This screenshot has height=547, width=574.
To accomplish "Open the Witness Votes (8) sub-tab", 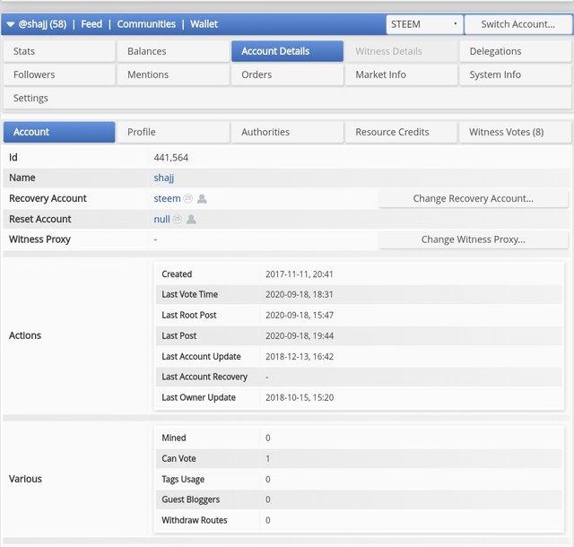I will (516, 132).
